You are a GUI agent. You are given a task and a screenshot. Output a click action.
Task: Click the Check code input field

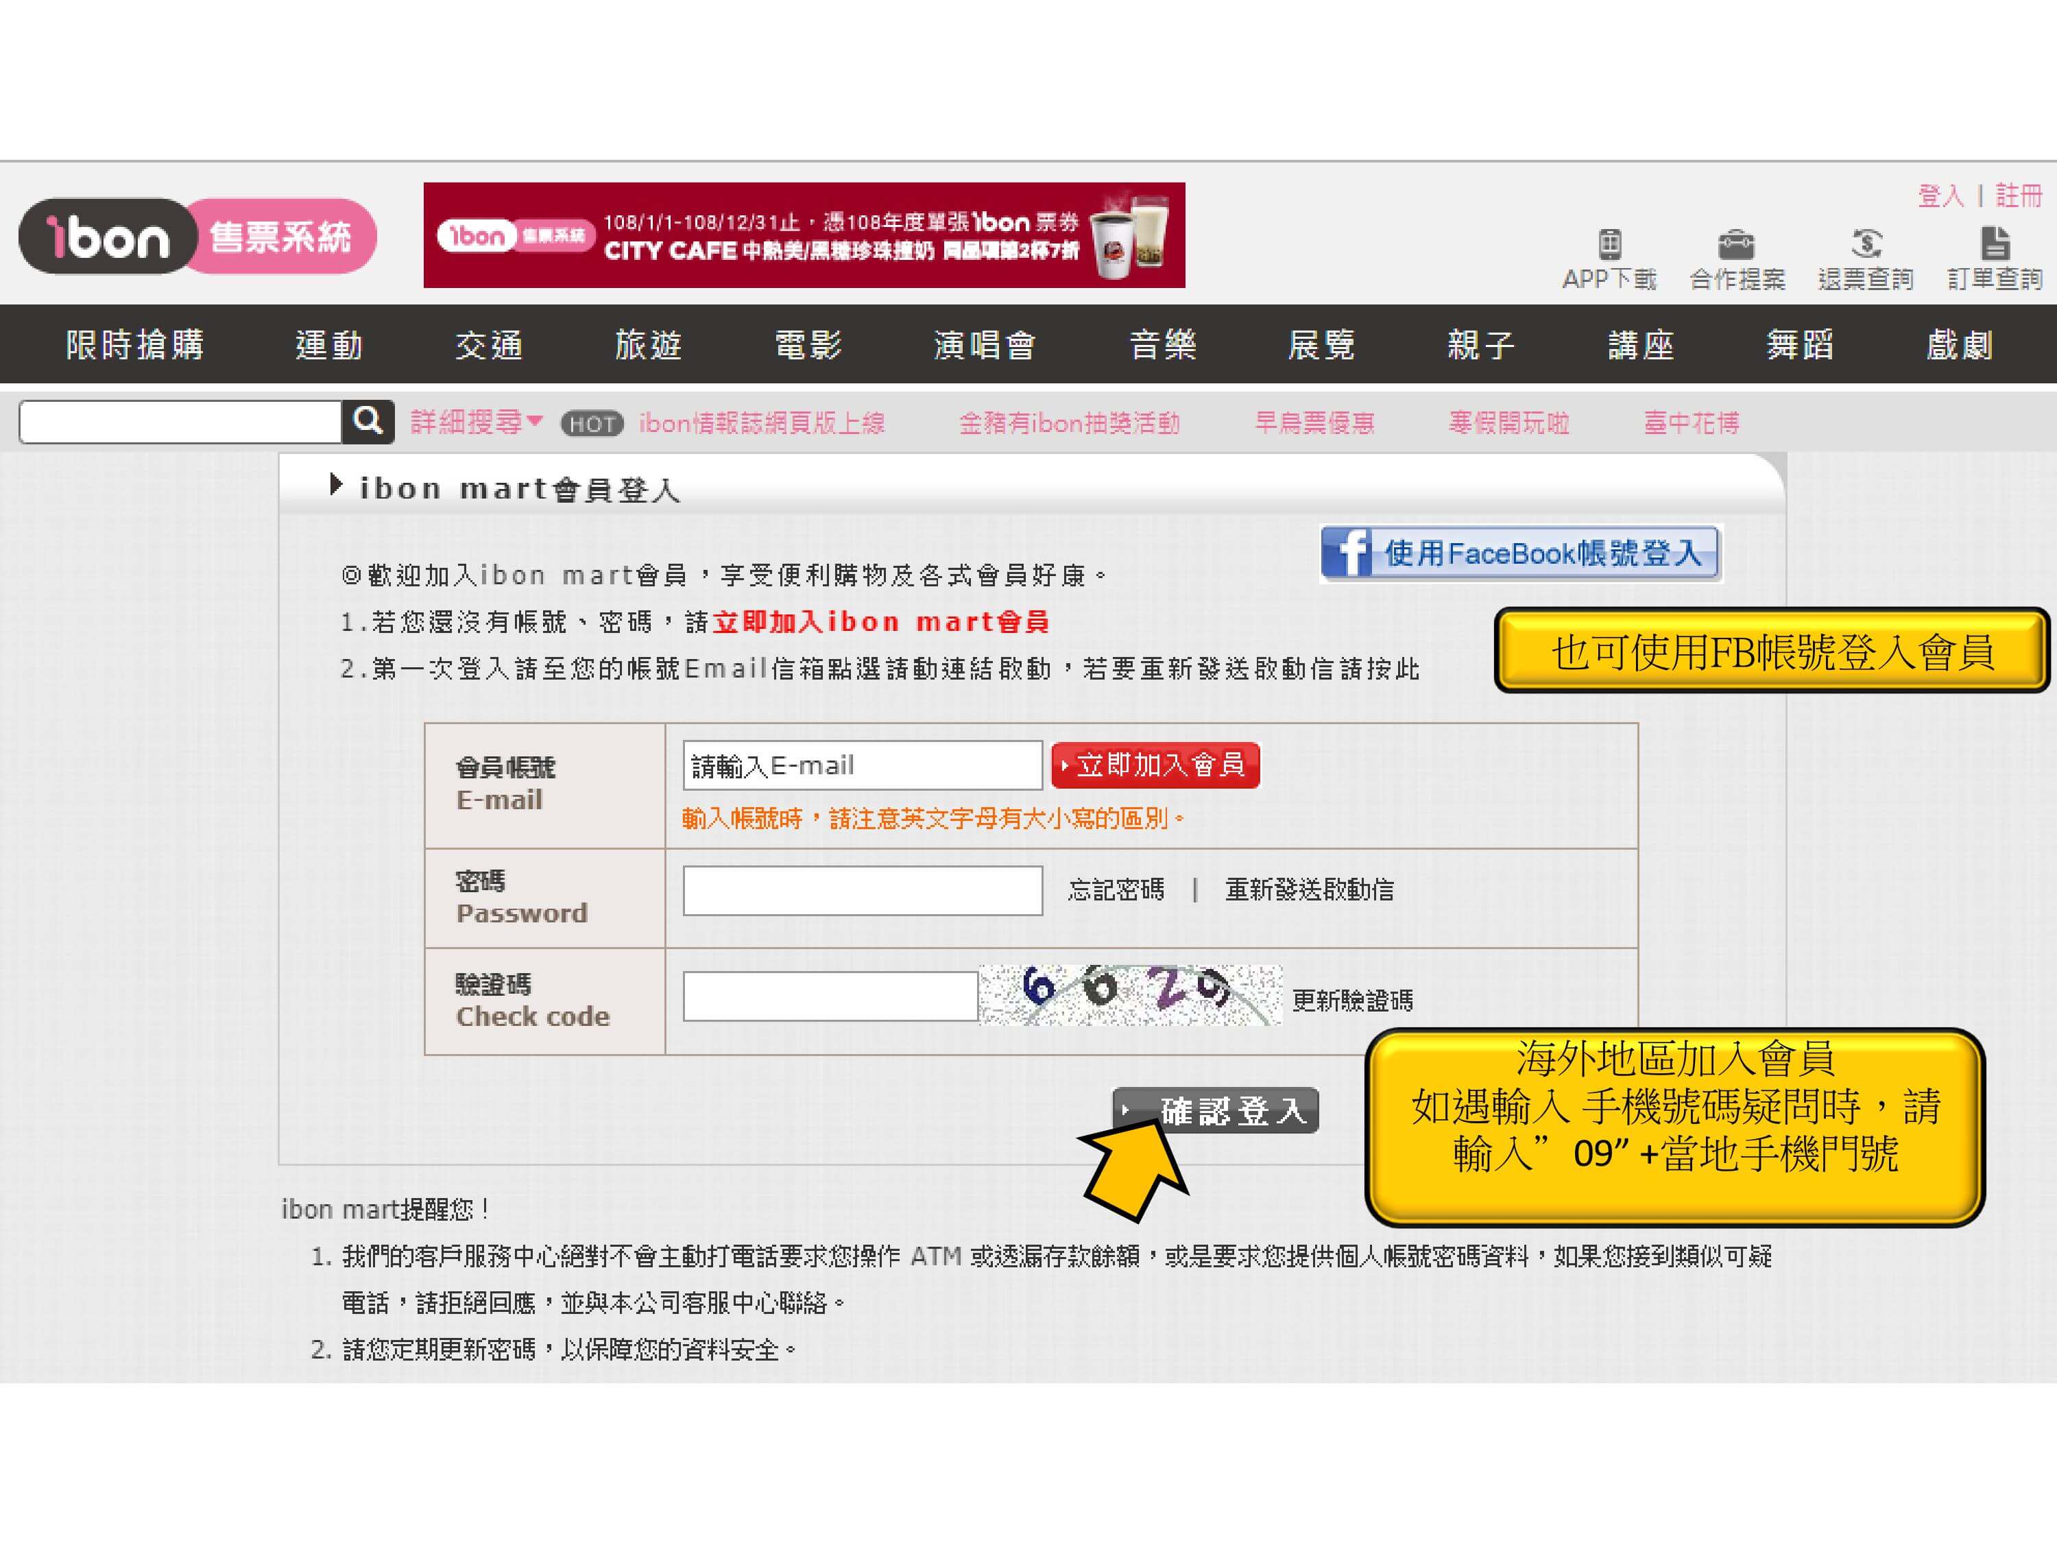click(830, 996)
